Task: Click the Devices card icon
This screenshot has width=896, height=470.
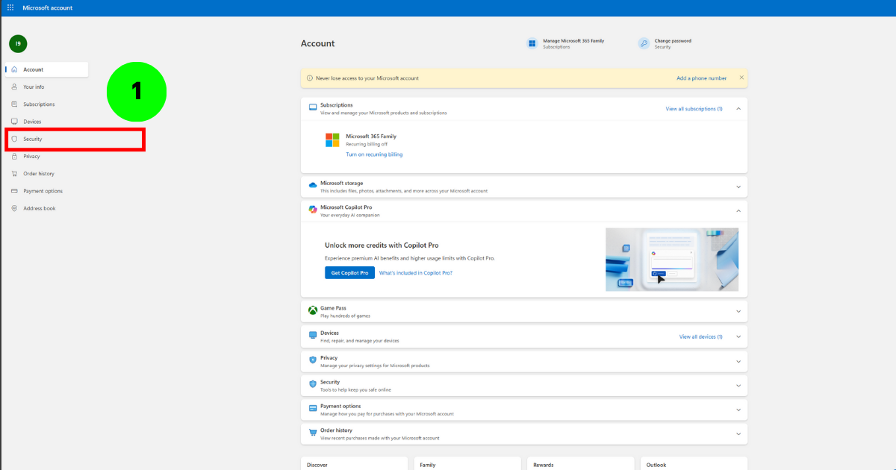Action: 313,336
